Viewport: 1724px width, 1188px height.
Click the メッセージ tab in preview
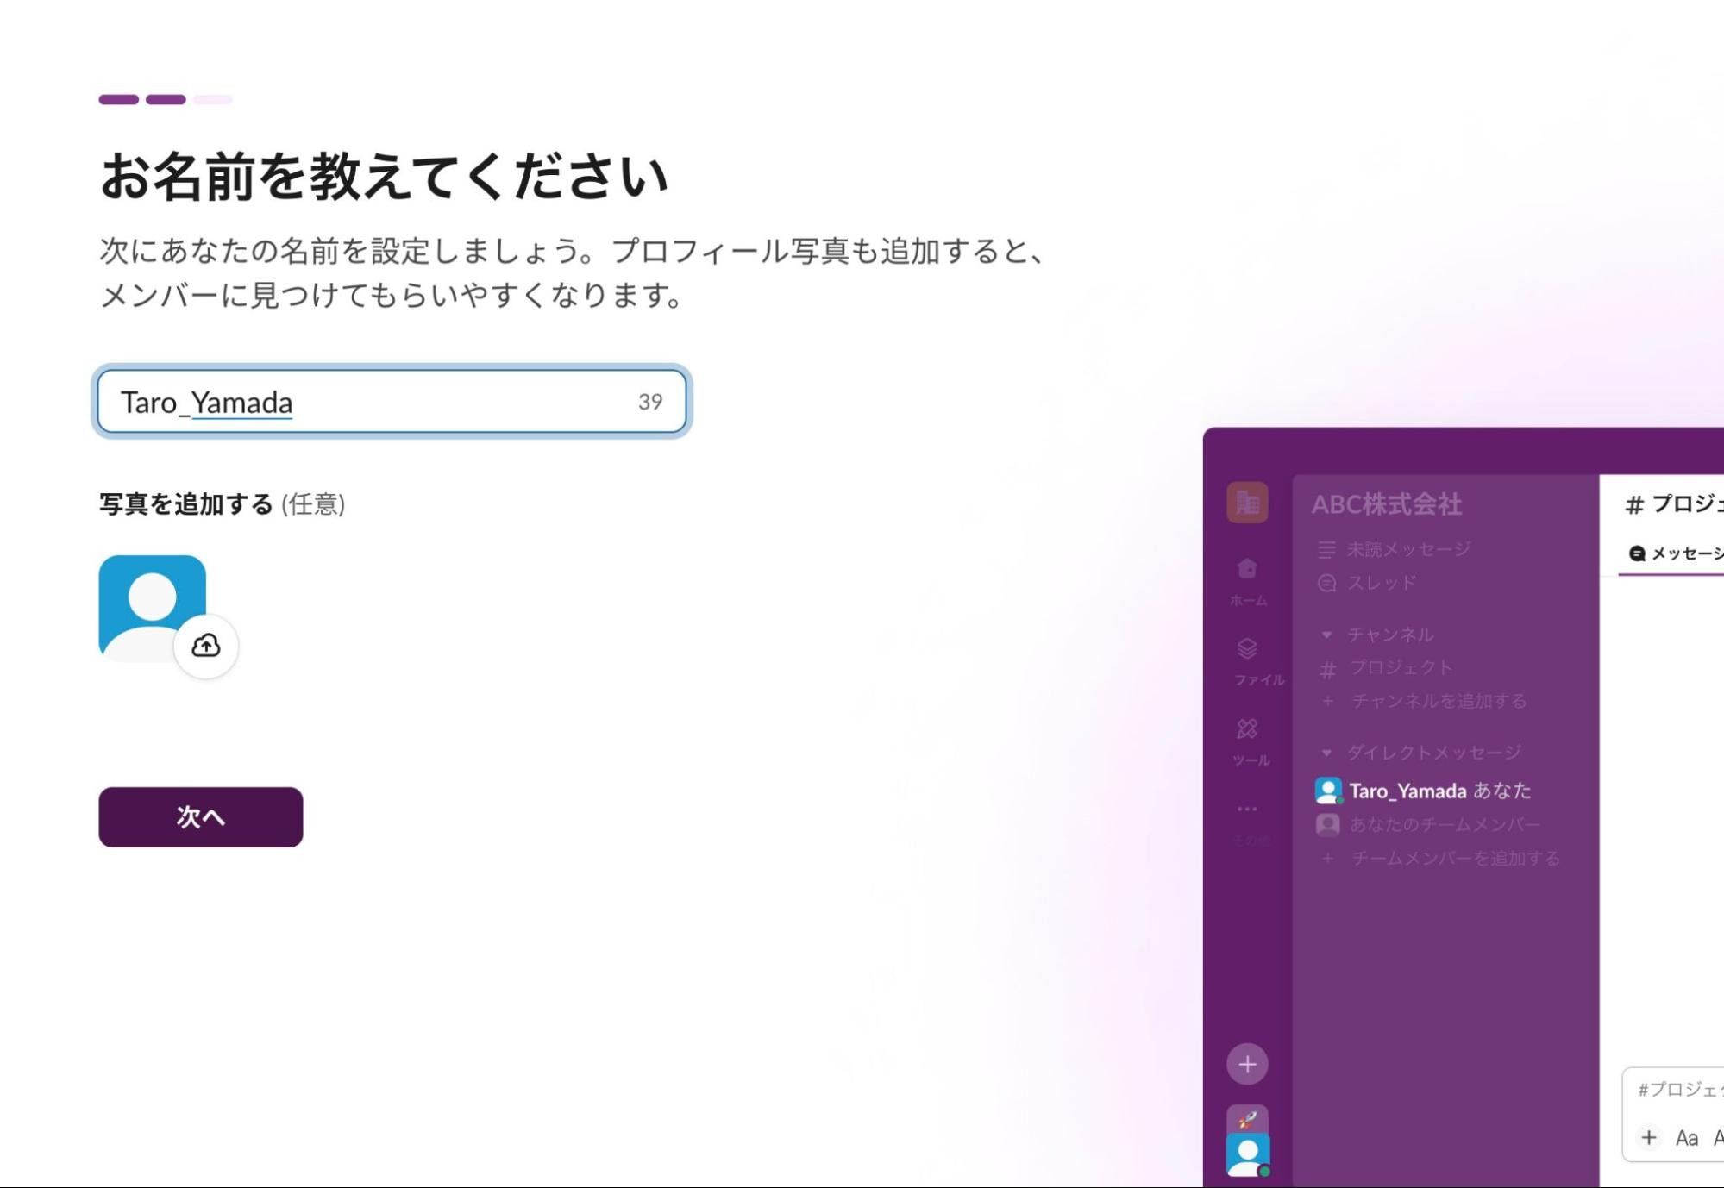(1675, 553)
